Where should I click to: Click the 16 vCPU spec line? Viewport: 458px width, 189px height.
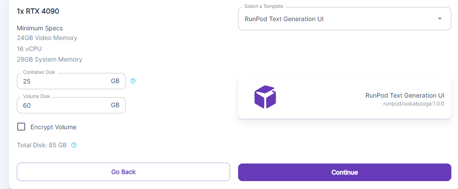29,49
